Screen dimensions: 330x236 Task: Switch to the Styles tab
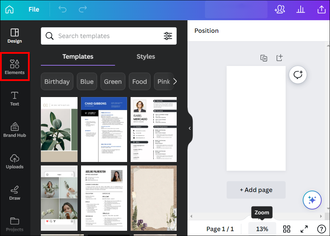[146, 57]
